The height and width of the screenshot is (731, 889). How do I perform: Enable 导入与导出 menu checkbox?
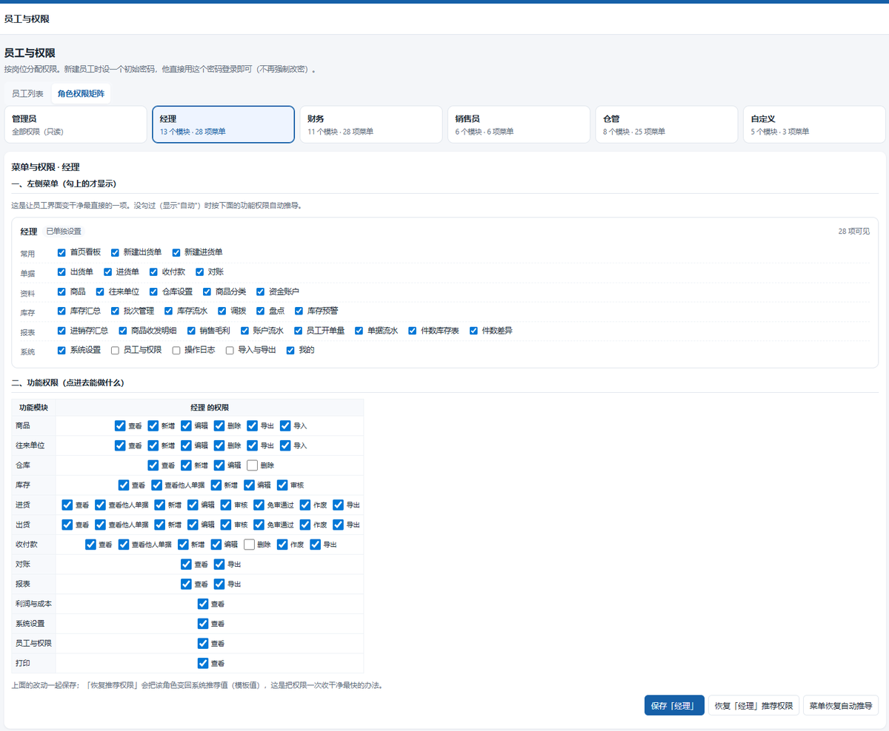pos(230,350)
